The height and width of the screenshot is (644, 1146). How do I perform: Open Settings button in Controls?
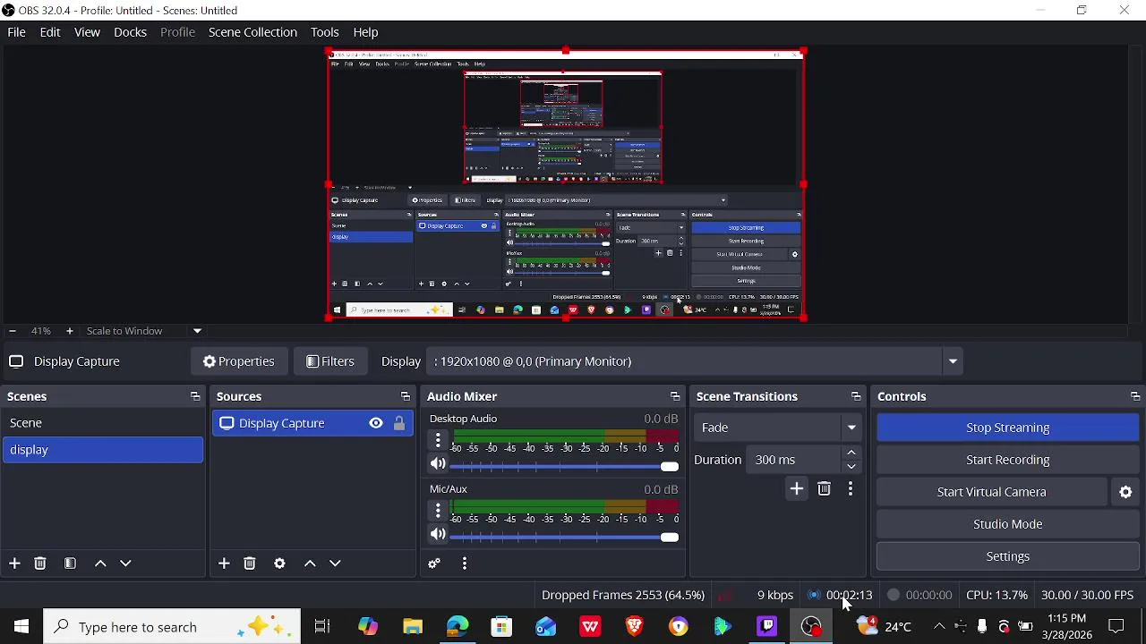pyautogui.click(x=1007, y=556)
